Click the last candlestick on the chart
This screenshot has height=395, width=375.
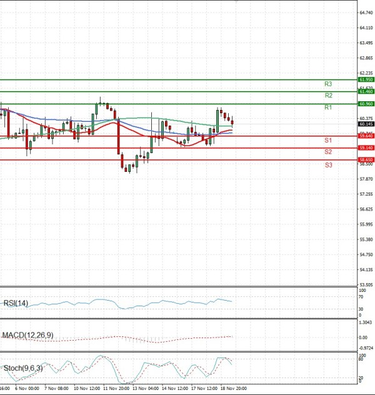232,122
